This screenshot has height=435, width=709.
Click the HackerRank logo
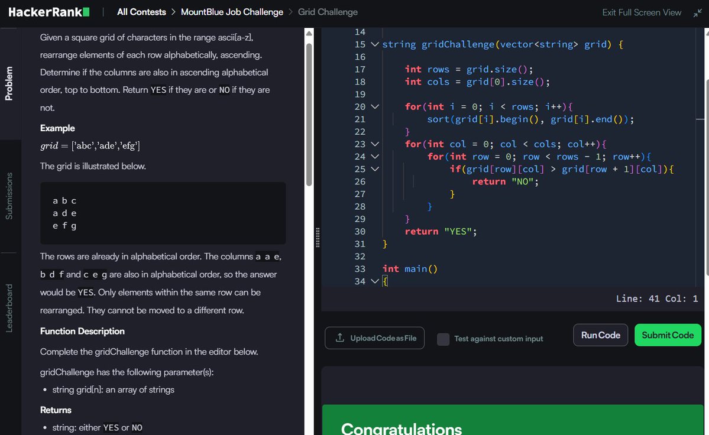click(x=49, y=12)
